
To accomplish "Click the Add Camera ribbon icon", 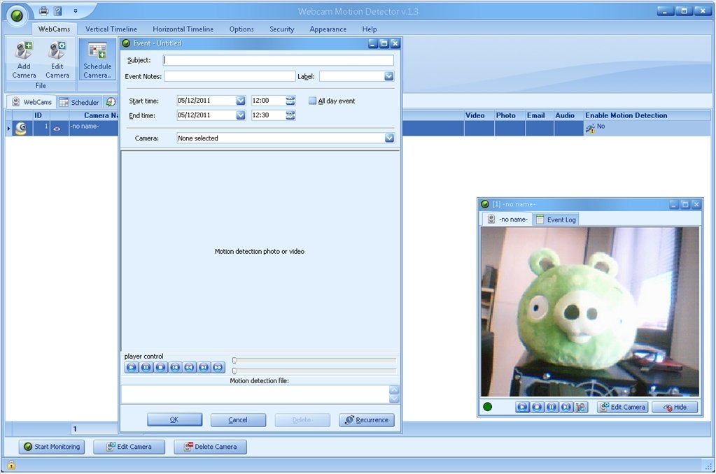I will 24,59.
